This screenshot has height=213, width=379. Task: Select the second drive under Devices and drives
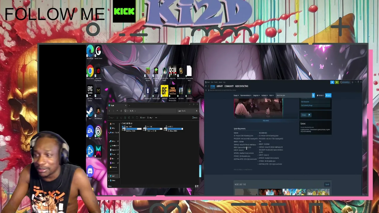(152, 129)
